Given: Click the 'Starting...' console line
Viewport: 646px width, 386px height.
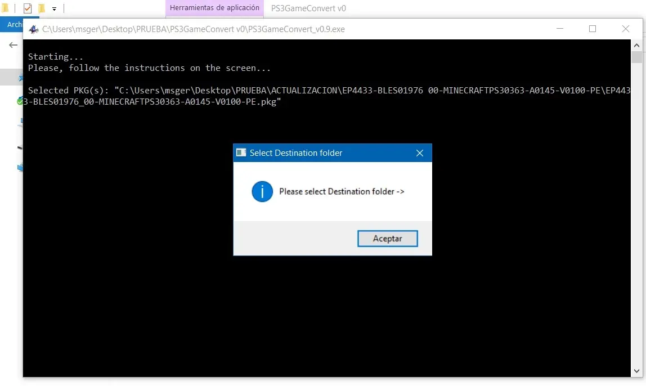Looking at the screenshot, I should tap(56, 56).
